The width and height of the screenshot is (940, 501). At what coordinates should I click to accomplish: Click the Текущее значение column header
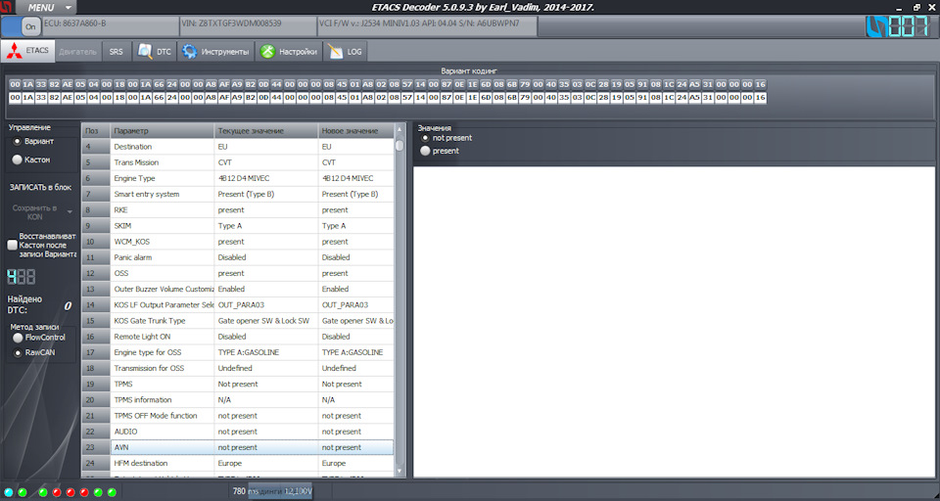(266, 131)
